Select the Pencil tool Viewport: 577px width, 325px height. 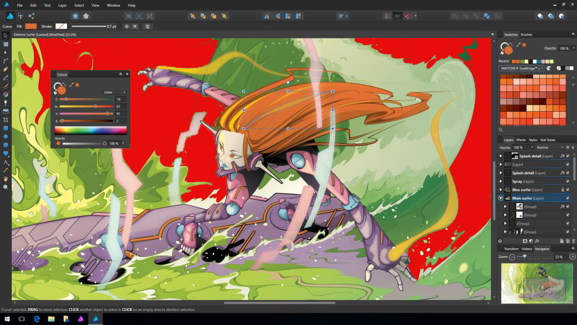tap(6, 78)
